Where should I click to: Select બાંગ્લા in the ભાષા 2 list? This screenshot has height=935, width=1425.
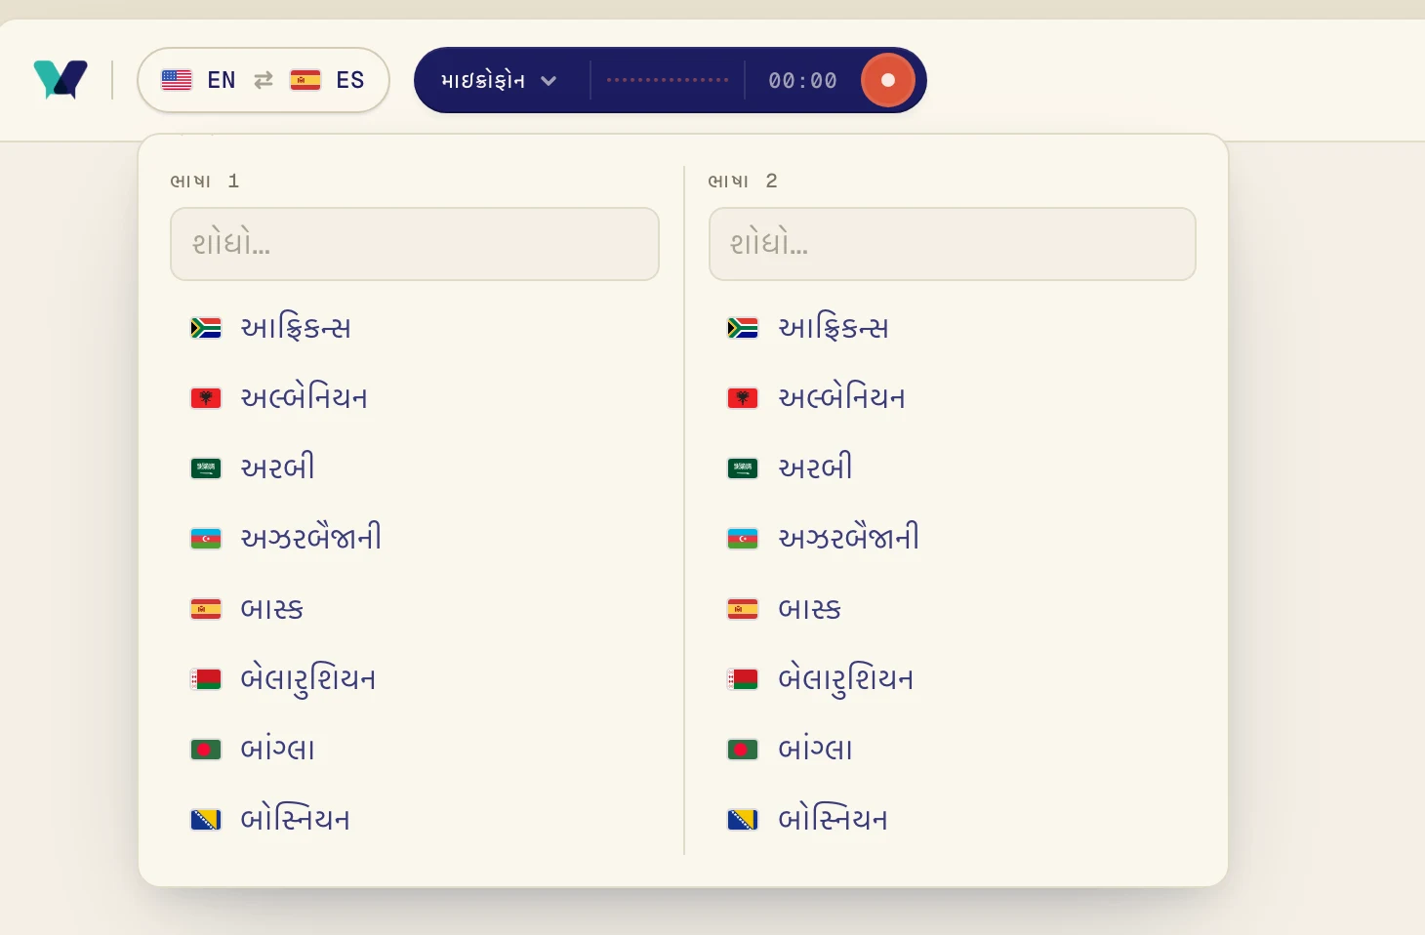pos(953,750)
